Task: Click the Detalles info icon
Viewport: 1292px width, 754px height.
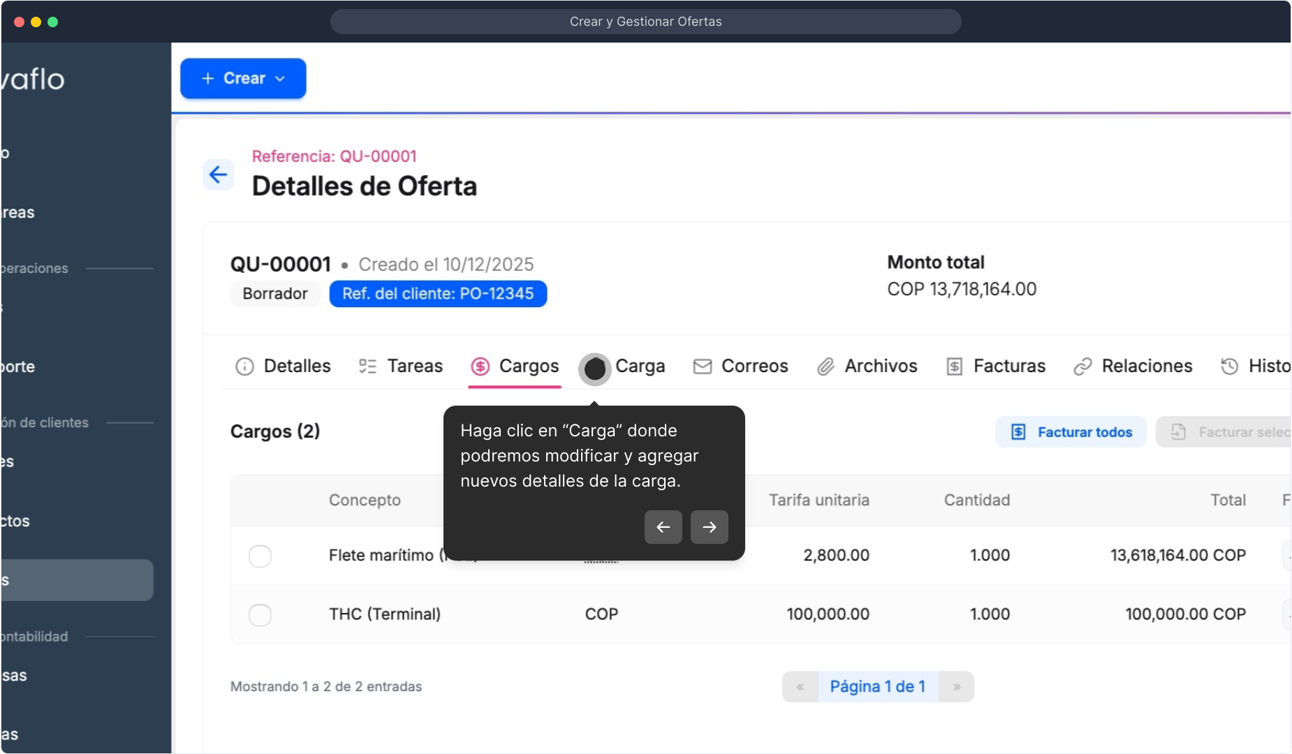Action: 244,367
